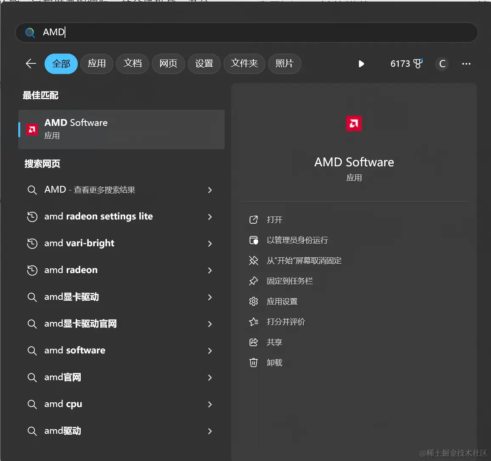Viewport: 491px width, 461px height.
Task: Click the search magnifier icon in the search box
Action: coord(30,32)
